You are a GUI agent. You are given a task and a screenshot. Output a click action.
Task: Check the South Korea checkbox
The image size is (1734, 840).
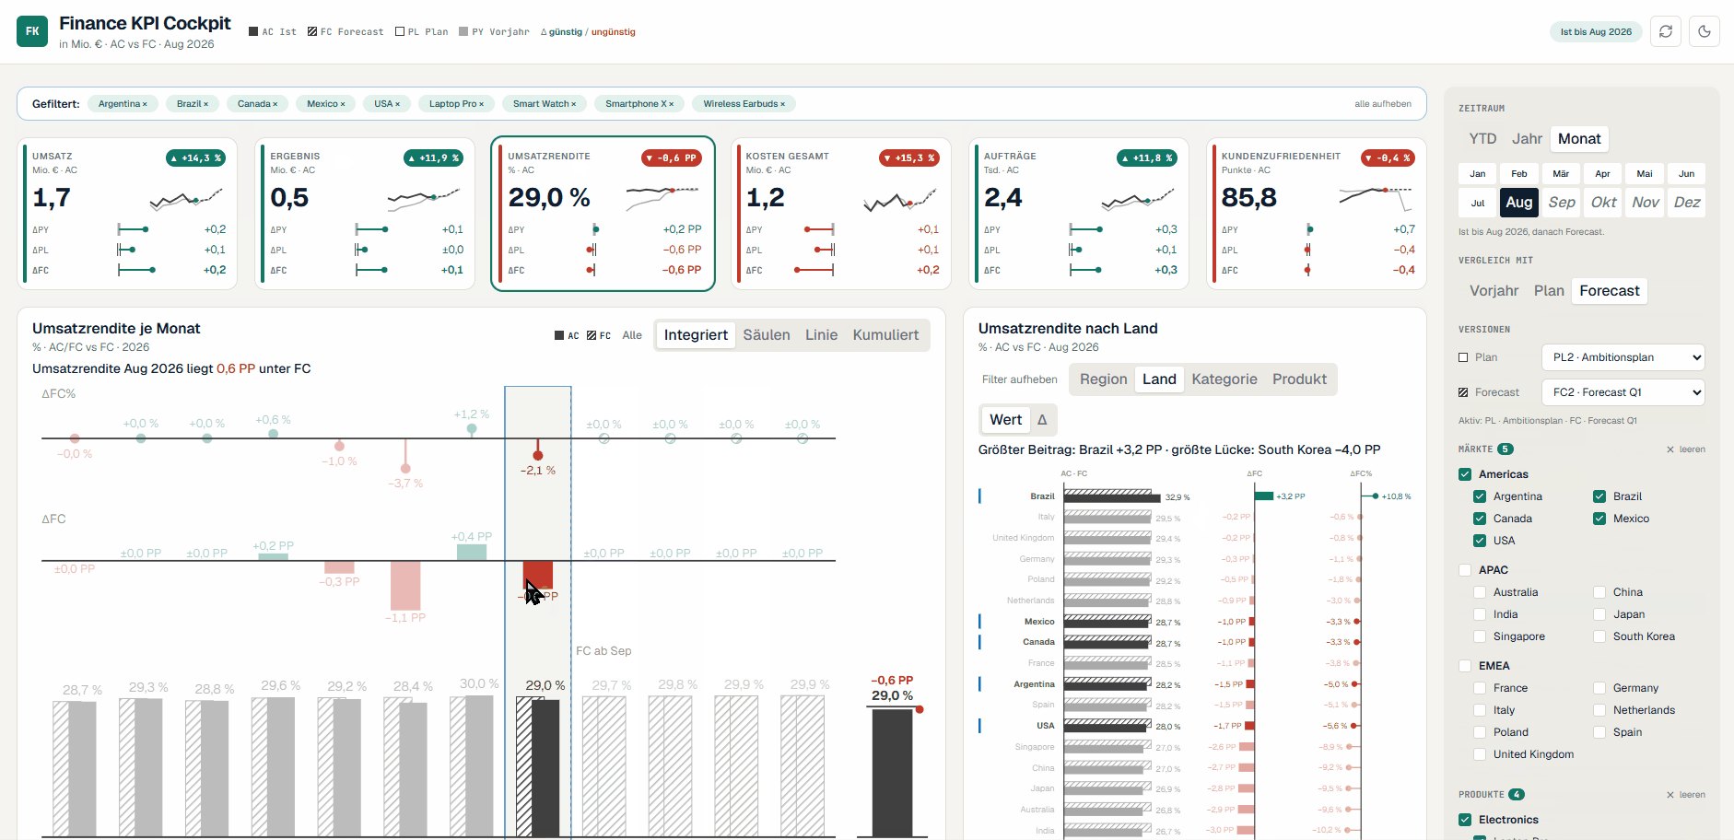click(x=1599, y=636)
